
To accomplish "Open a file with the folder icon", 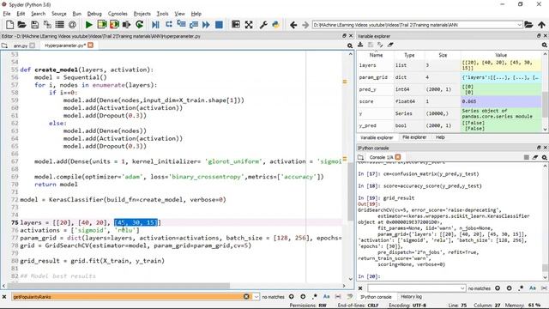I will point(22,25).
